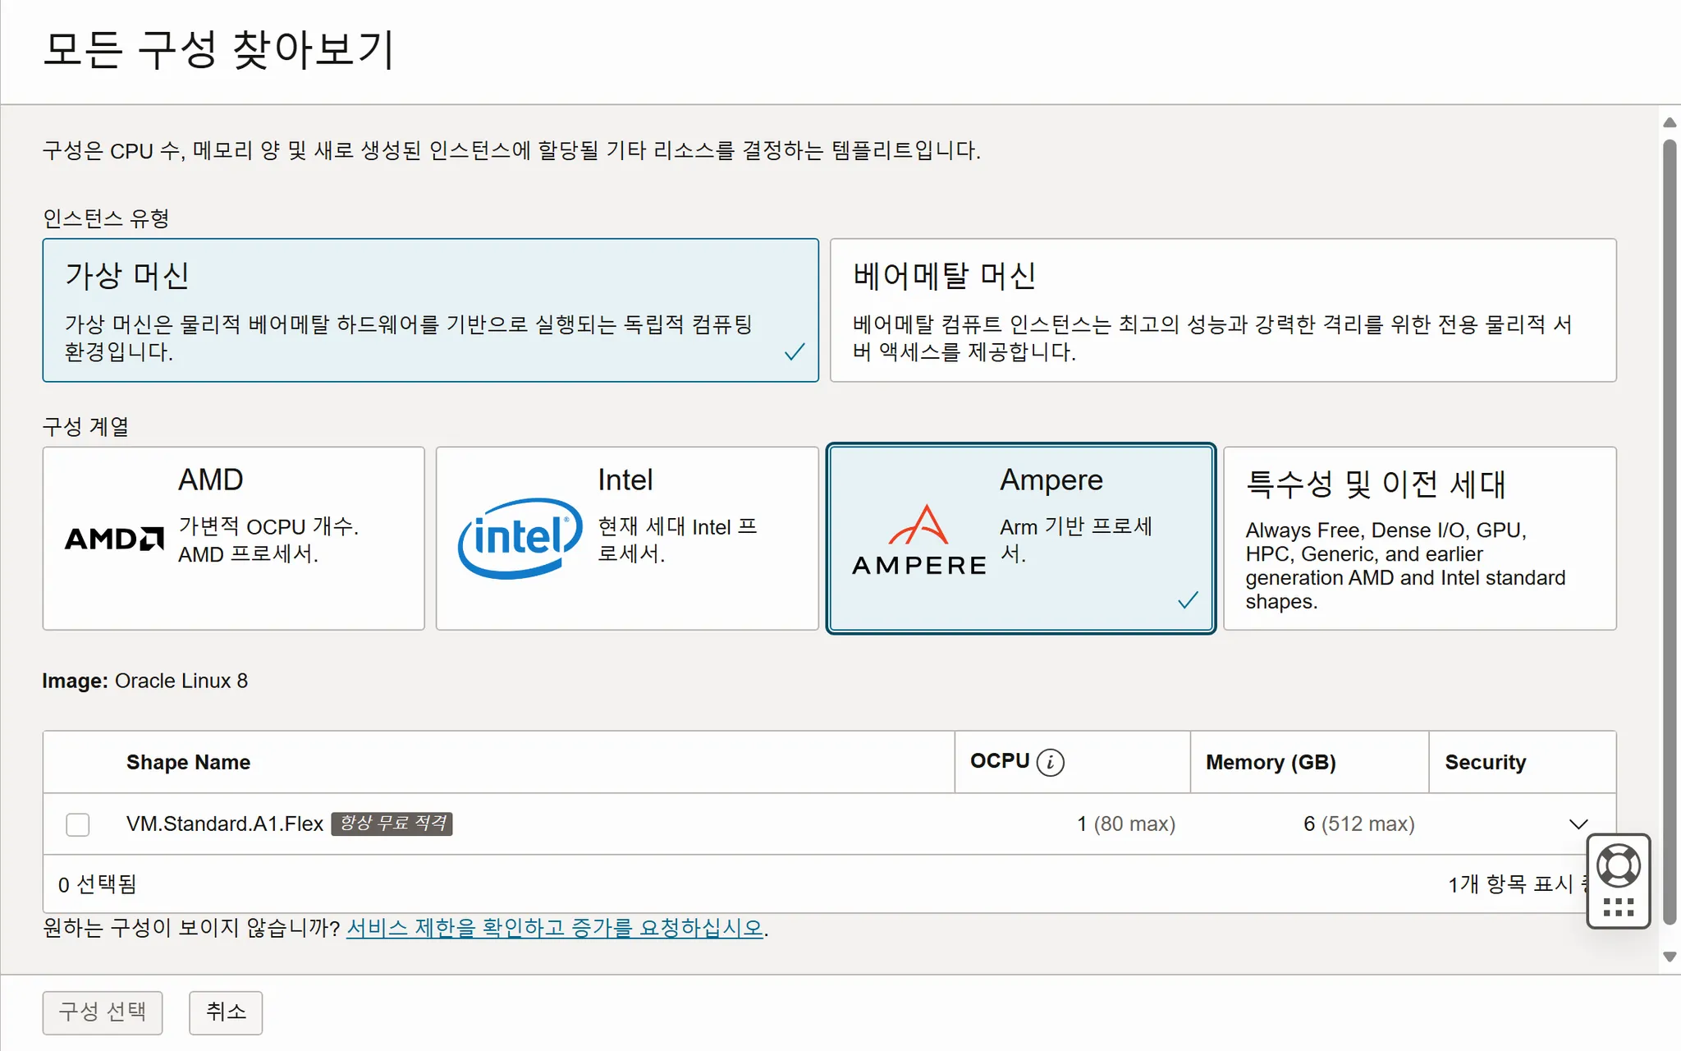Select the 베어메탈 머신 instance type

pyautogui.click(x=1222, y=310)
